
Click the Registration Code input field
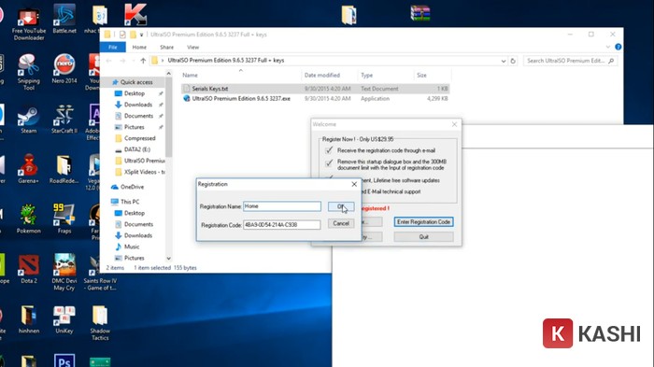tap(282, 224)
